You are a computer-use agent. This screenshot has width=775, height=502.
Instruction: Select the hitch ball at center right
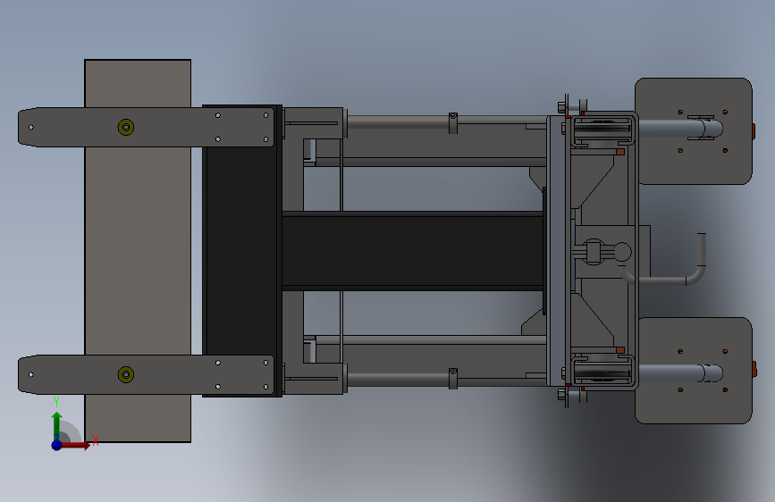click(622, 252)
